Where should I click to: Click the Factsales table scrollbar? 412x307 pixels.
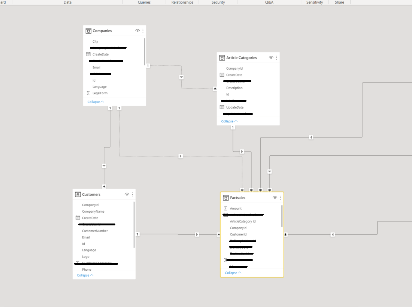(282, 216)
